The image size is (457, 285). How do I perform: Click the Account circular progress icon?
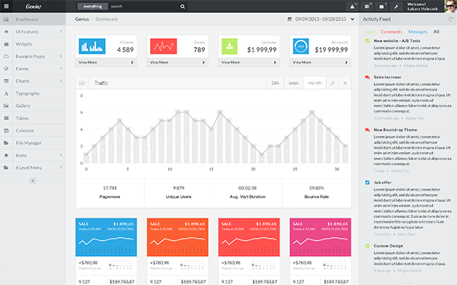pyautogui.click(x=301, y=46)
